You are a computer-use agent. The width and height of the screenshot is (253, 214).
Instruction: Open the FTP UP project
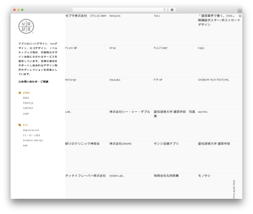tap(158, 80)
